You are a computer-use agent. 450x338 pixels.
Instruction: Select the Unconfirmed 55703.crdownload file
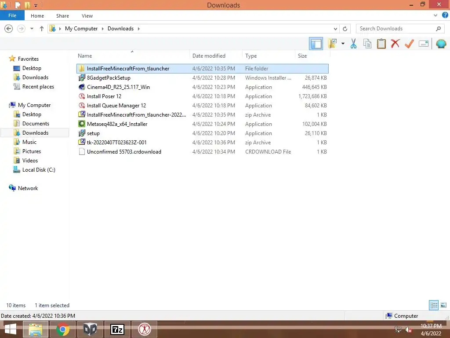pos(202,152)
